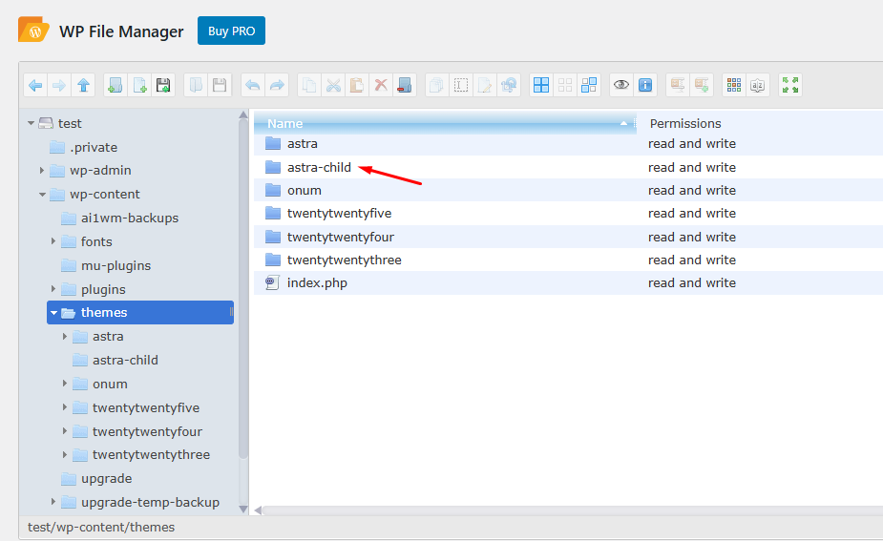Click the eye preview icon
883x541 pixels.
(x=621, y=86)
